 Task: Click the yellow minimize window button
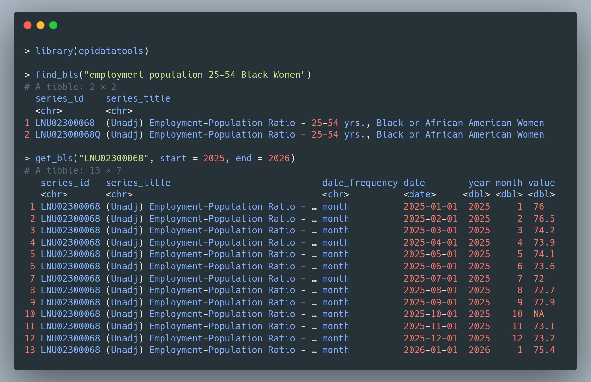pos(40,25)
